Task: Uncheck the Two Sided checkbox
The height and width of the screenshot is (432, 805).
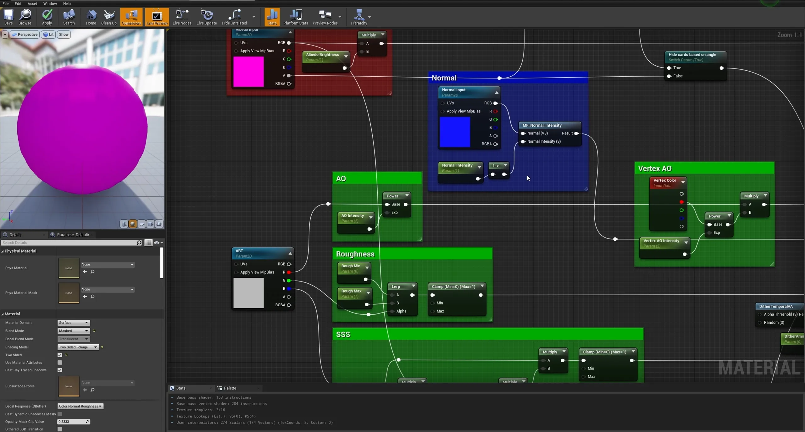Action: coord(60,355)
